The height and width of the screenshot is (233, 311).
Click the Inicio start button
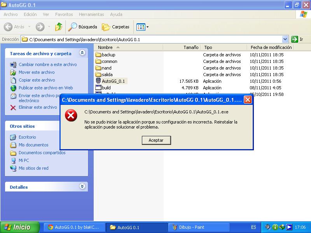[19, 227]
